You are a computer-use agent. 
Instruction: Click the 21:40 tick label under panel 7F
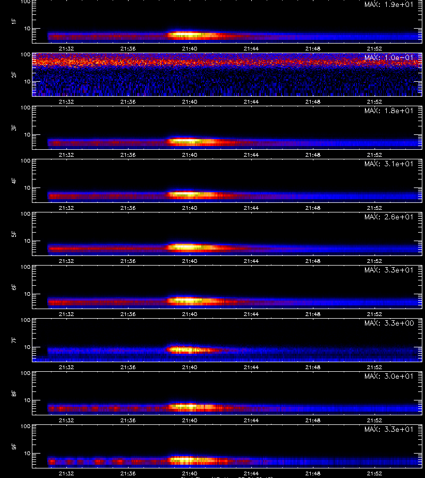(x=189, y=367)
